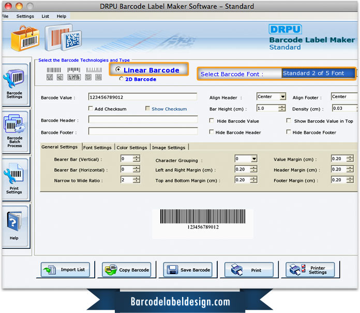Click the last 2D barcode sample icon
Viewport: 360px width, 313px height.
(x=98, y=77)
